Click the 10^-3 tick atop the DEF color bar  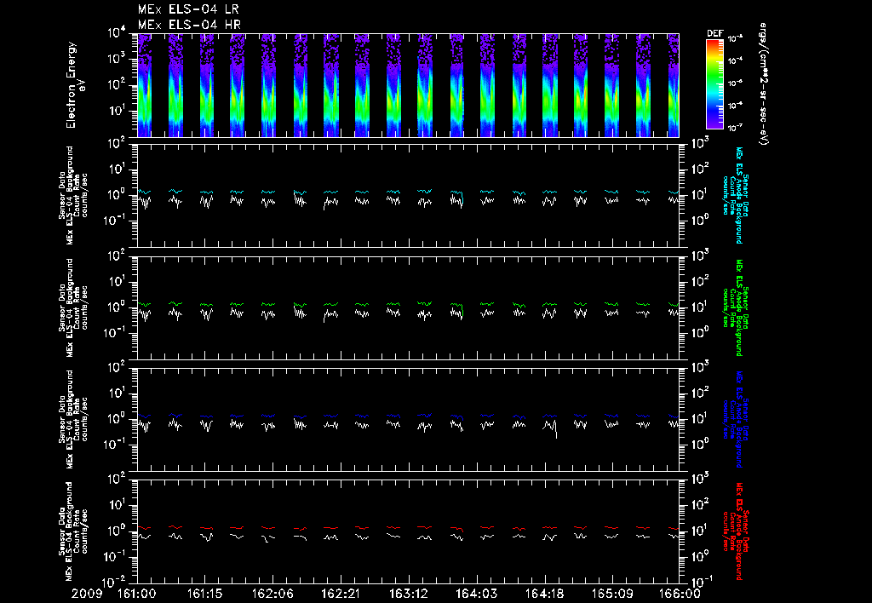click(735, 39)
